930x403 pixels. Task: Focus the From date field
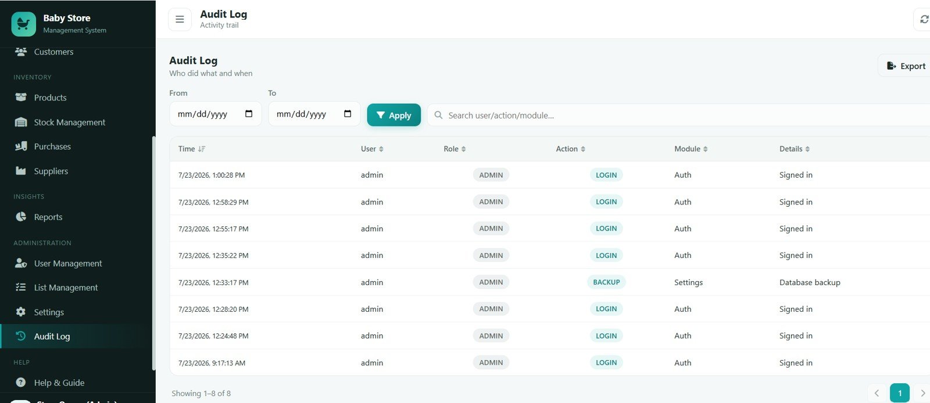coord(215,114)
